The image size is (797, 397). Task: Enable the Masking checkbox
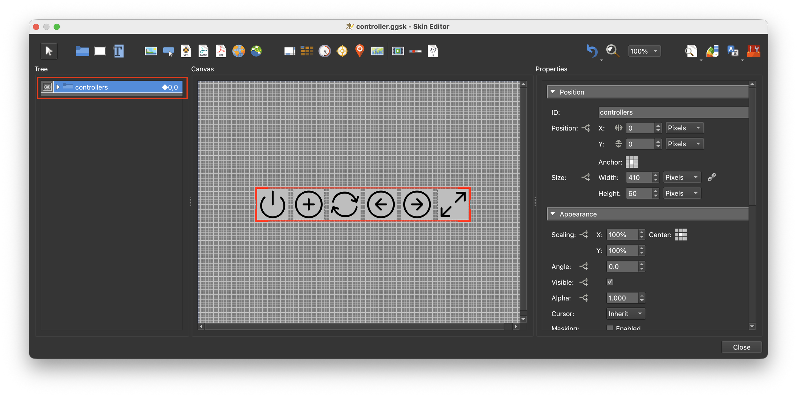tap(610, 328)
